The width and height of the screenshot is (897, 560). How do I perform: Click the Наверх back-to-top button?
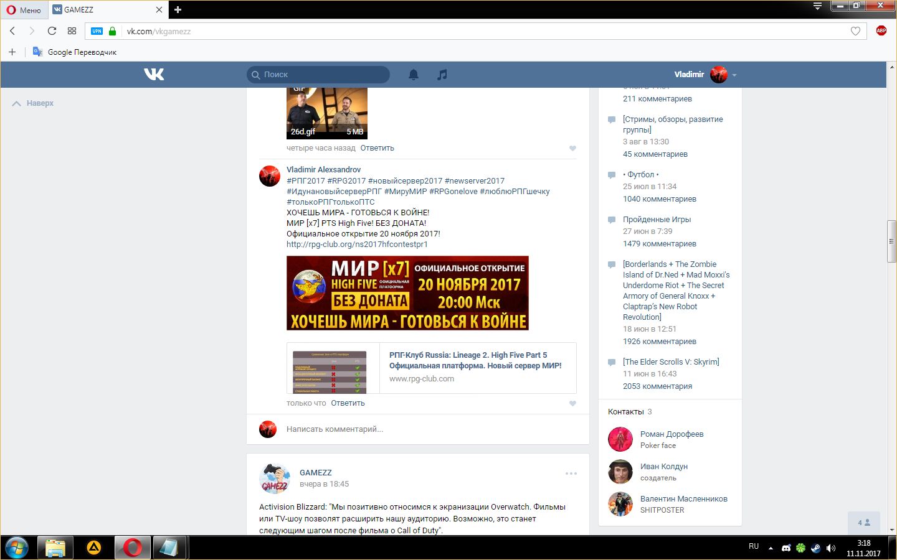click(34, 103)
